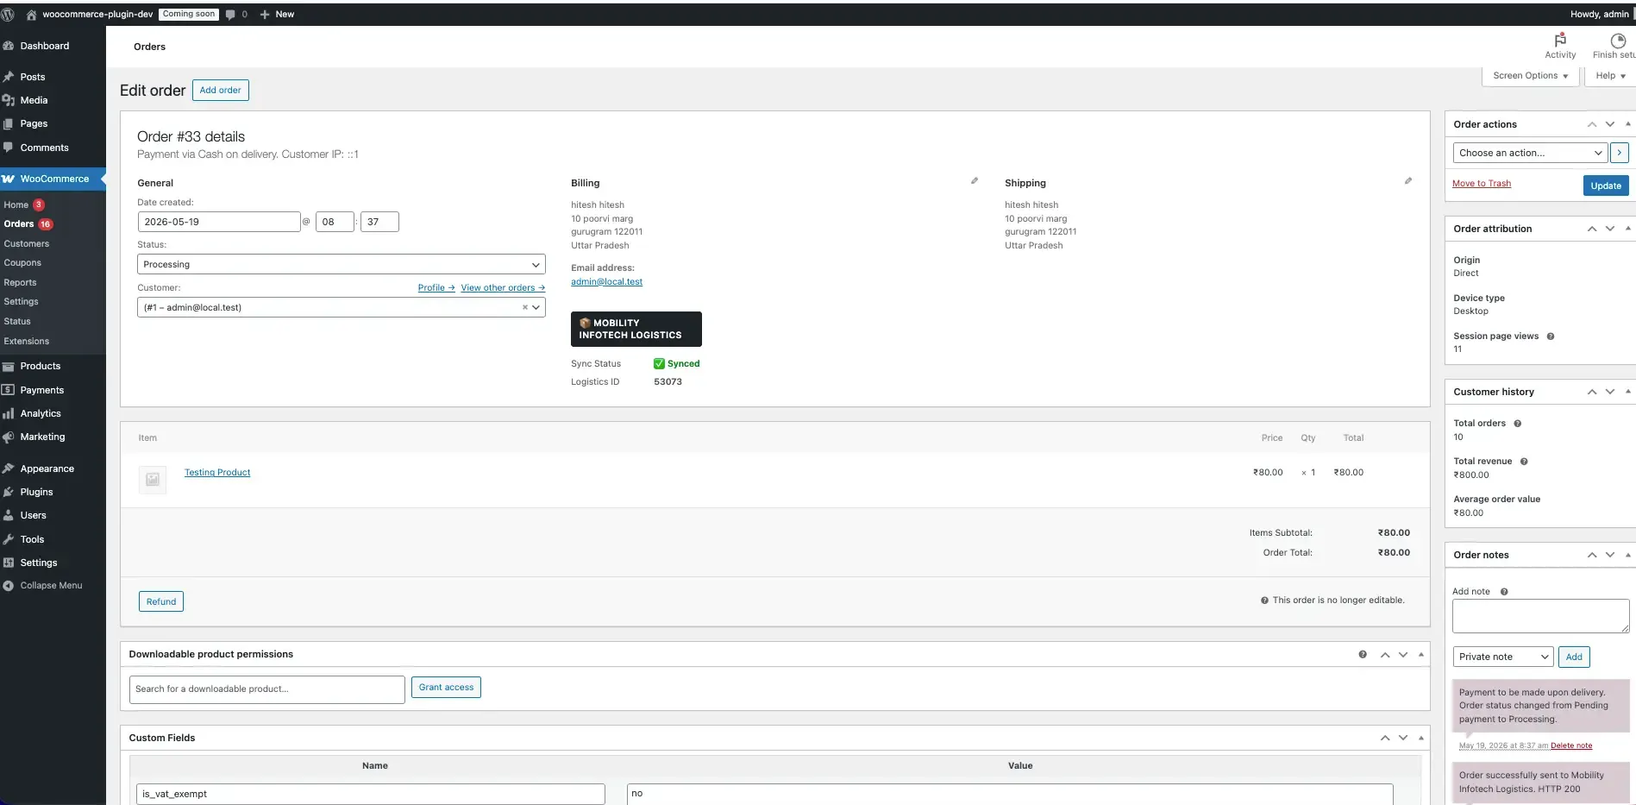
Task: Click Move to Trash link
Action: [1482, 184]
